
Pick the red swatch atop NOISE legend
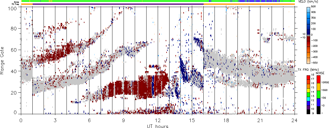318,79
